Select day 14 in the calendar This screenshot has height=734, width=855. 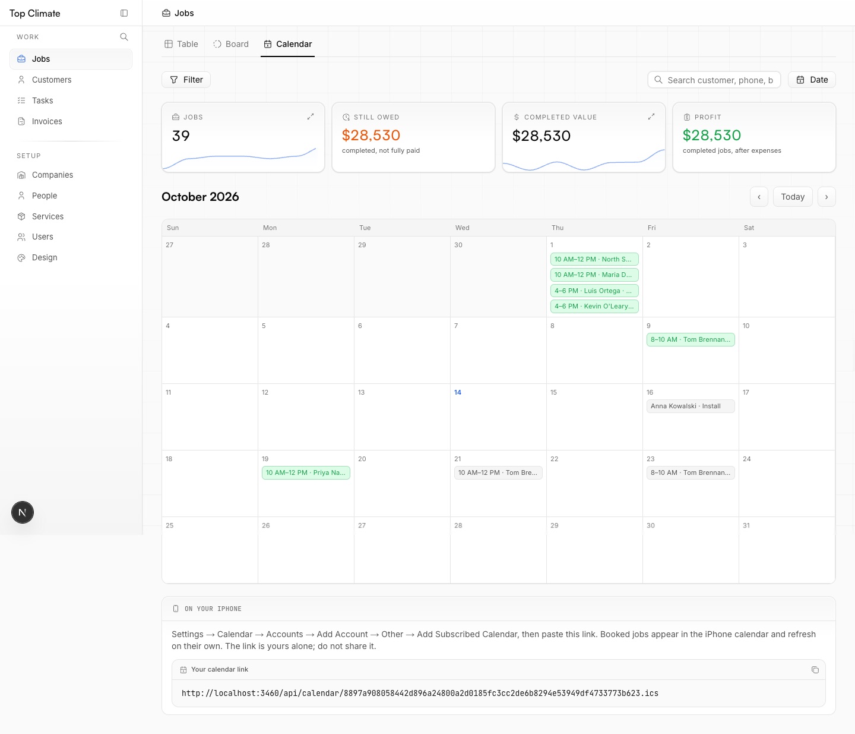coord(458,392)
